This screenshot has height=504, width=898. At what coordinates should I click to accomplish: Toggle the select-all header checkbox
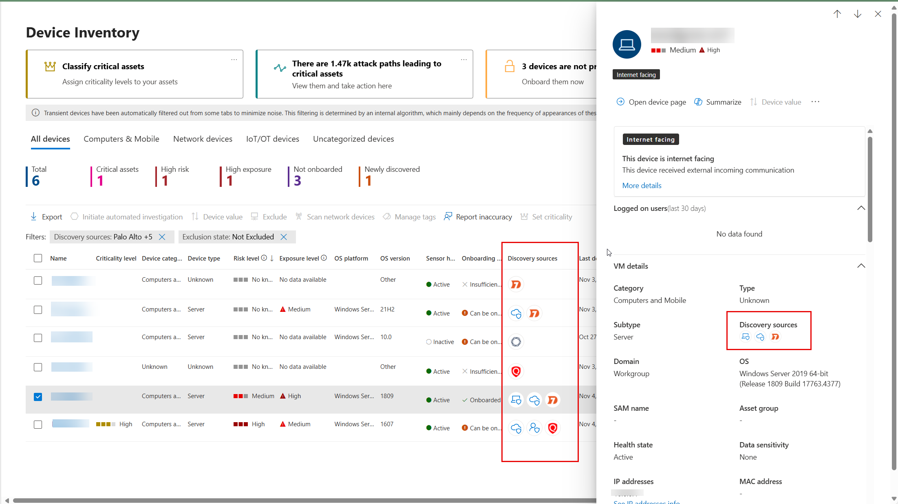point(38,258)
